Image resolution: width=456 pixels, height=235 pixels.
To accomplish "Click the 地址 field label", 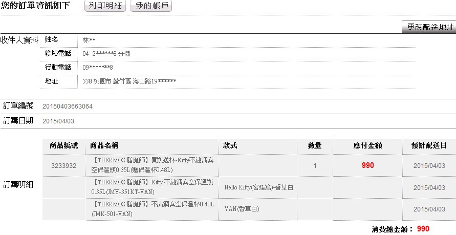I will tap(51, 81).
